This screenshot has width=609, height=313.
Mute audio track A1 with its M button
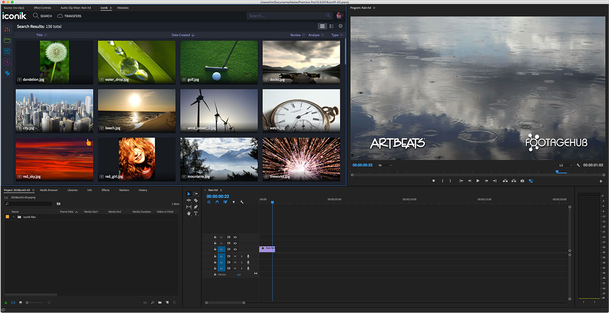pyautogui.click(x=235, y=256)
